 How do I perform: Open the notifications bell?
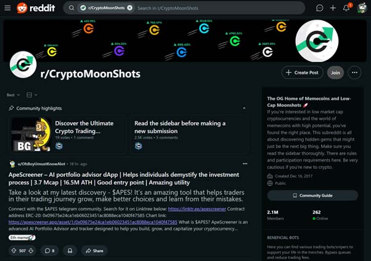coord(346,8)
